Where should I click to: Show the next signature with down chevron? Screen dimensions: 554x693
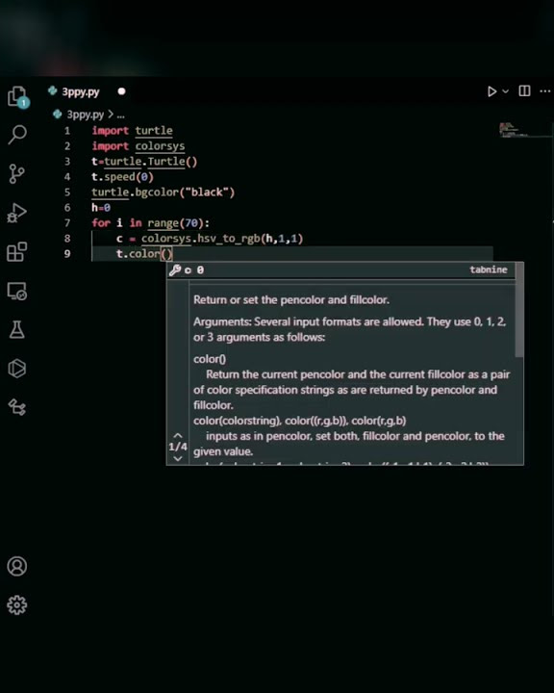(x=178, y=458)
